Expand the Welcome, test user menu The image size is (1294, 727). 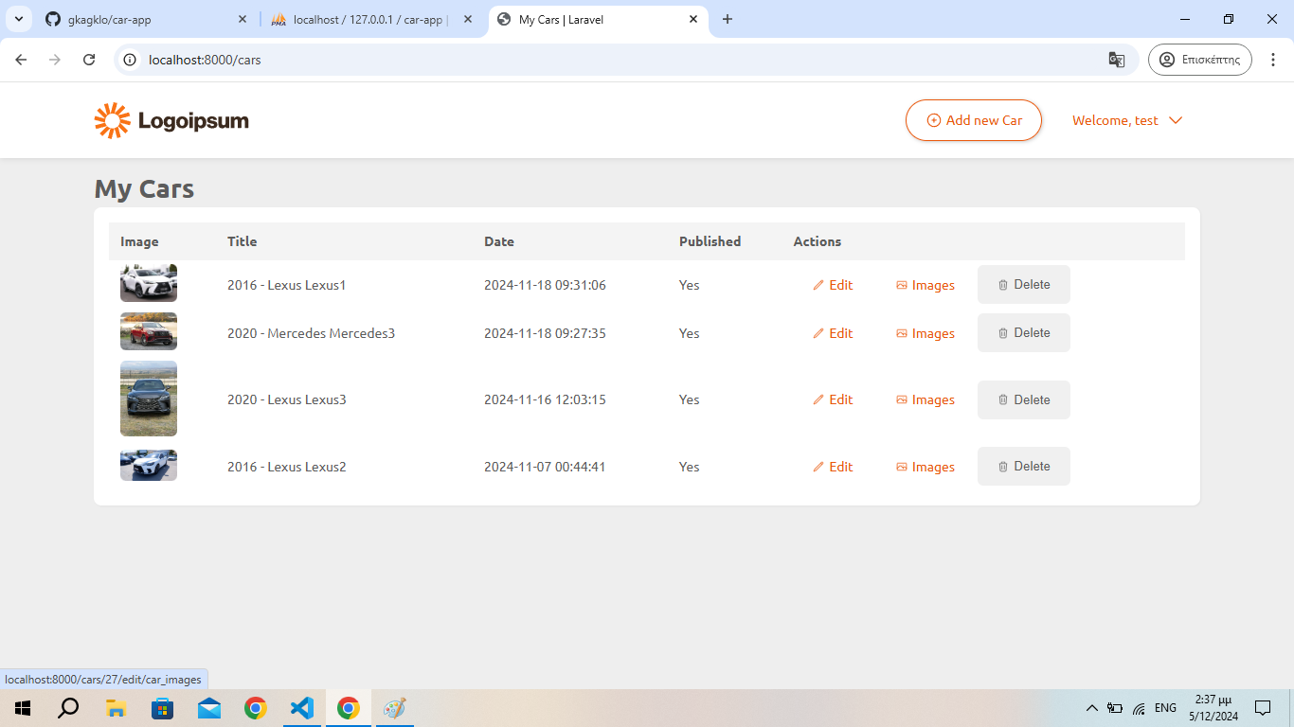[x=1127, y=120]
